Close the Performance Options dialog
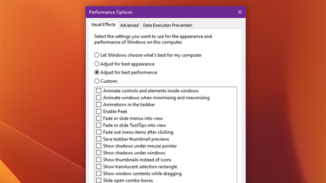This screenshot has height=183, width=326. (x=240, y=12)
